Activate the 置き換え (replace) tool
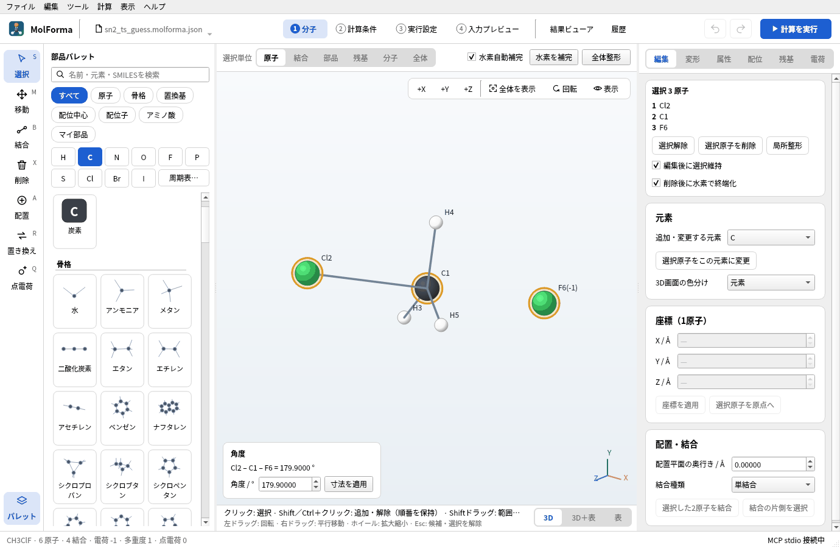This screenshot has width=840, height=548. 22,242
